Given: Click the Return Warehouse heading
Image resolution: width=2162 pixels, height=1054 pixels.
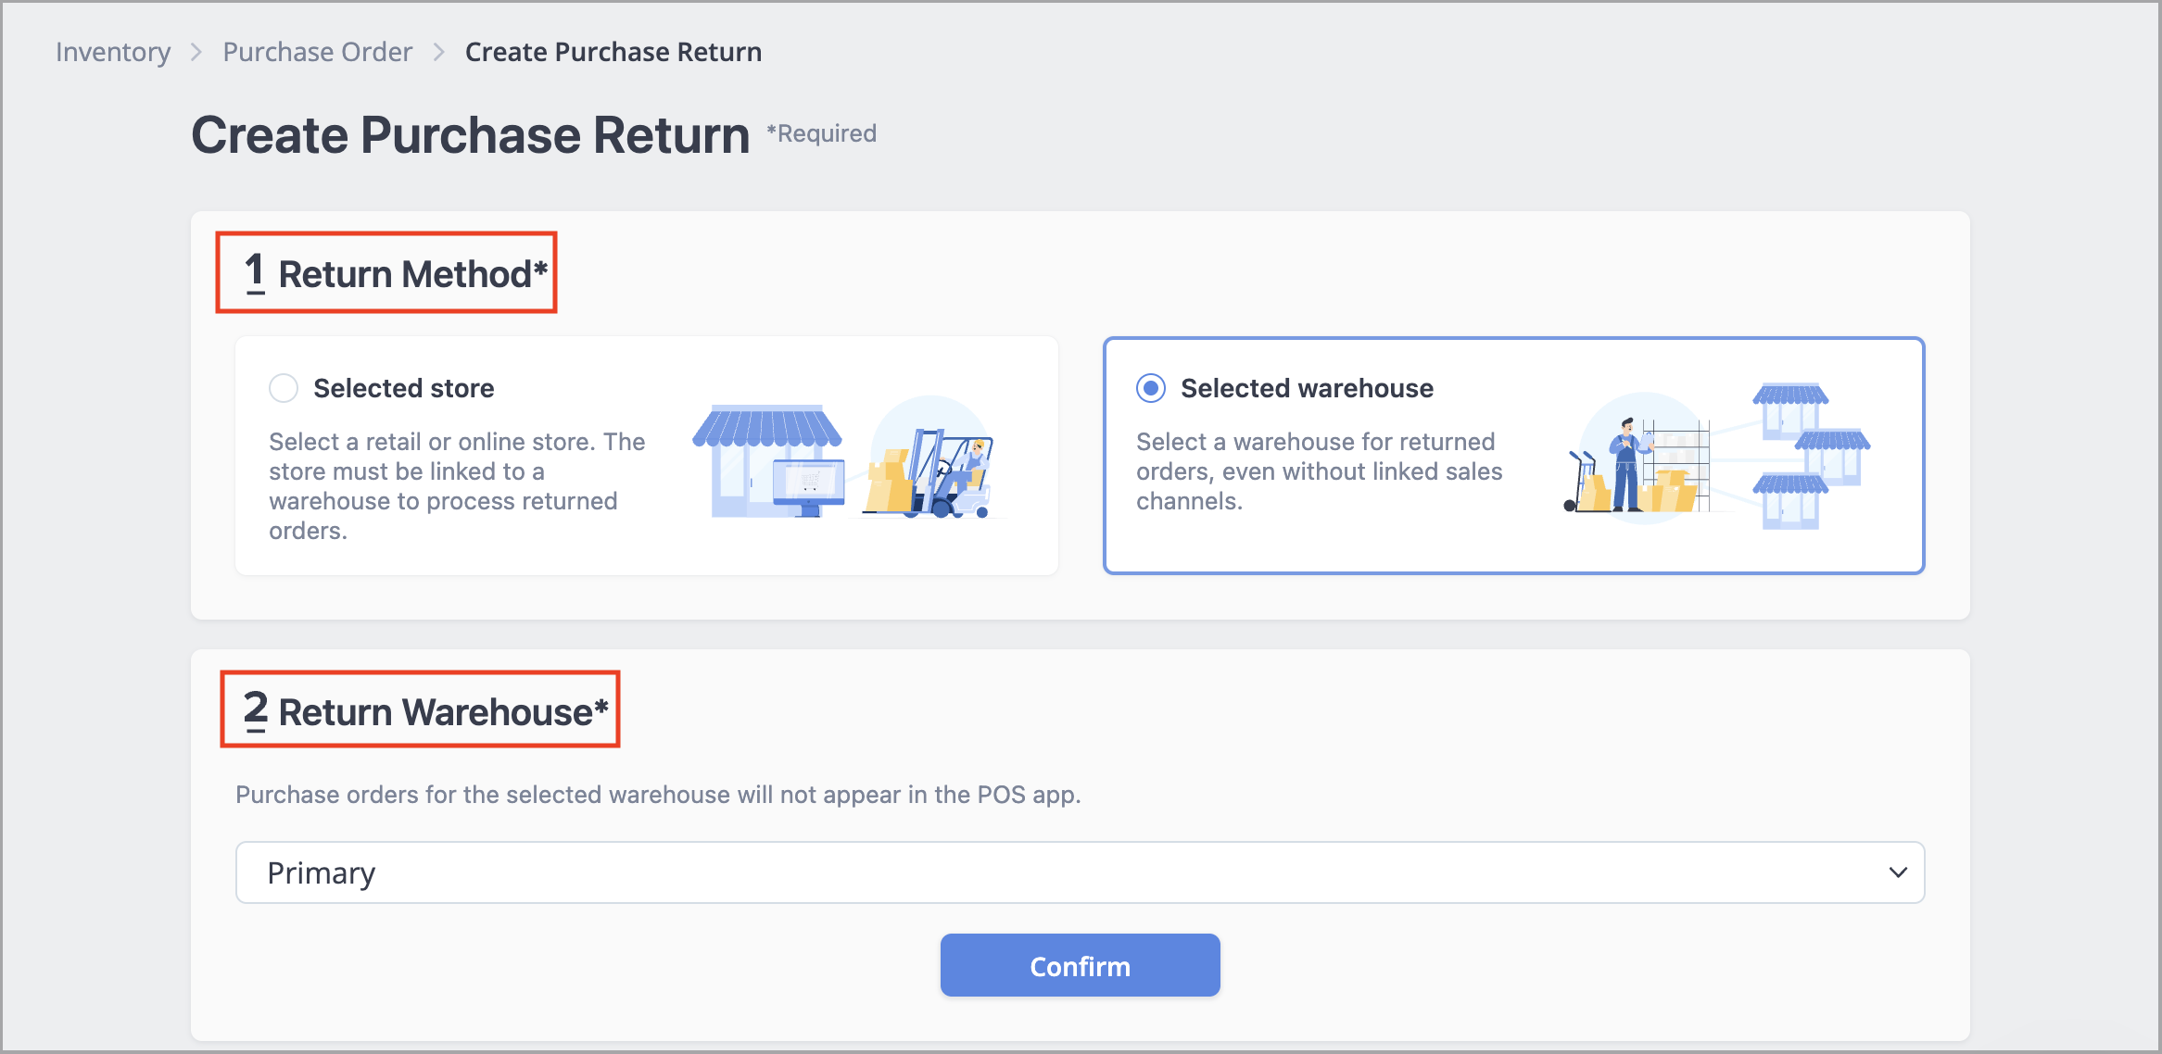Looking at the screenshot, I should [425, 710].
